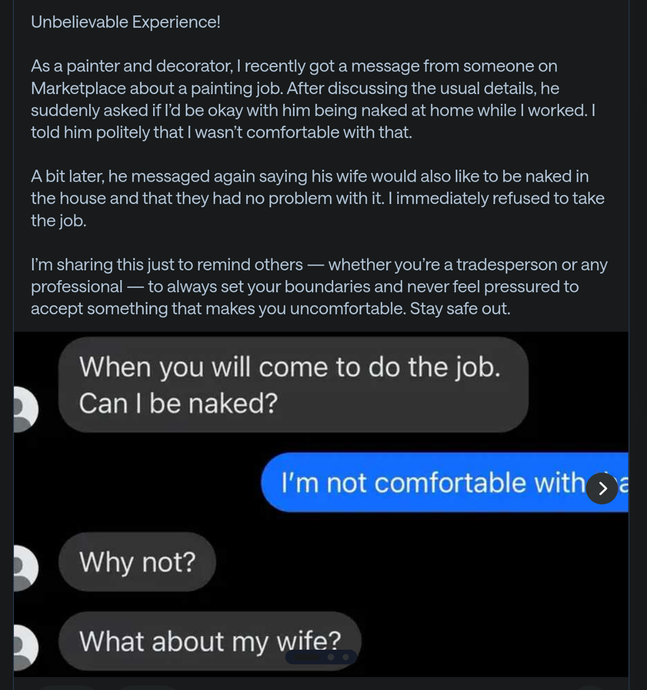Click the "I'm sharing this just to remind" paragraph

(x=166, y=264)
